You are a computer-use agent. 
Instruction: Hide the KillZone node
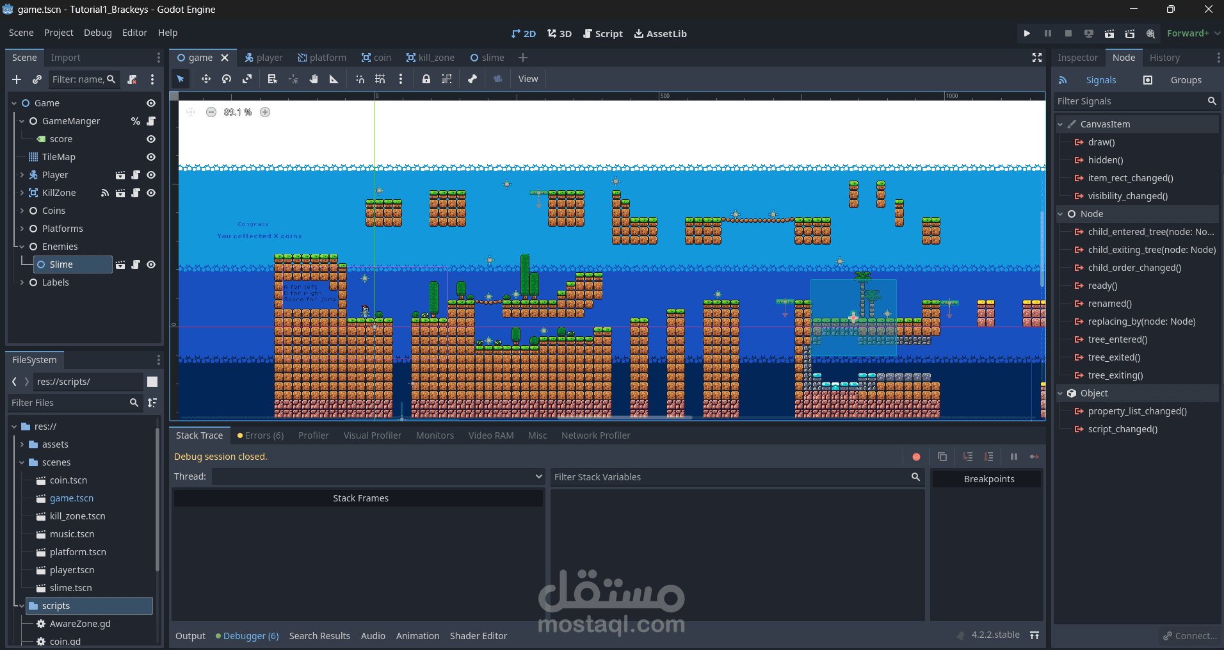(x=151, y=193)
